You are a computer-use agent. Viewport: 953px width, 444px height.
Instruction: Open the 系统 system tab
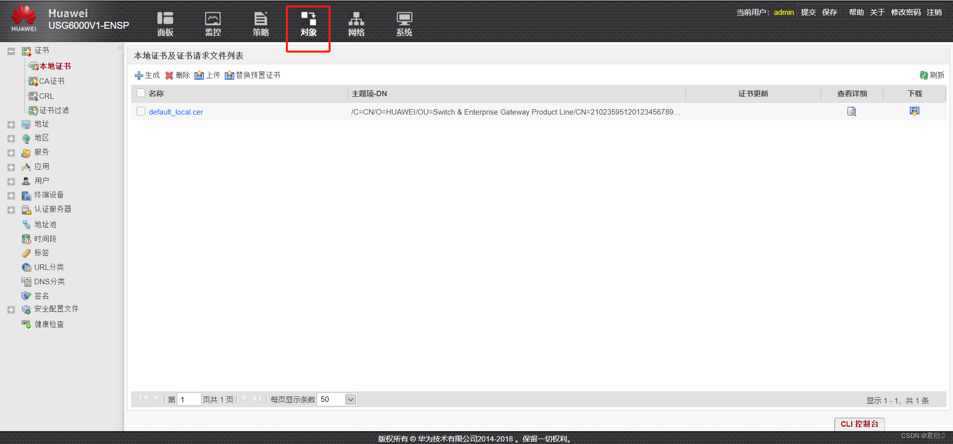coord(404,24)
